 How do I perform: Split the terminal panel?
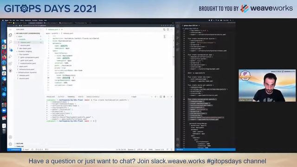point(161,97)
